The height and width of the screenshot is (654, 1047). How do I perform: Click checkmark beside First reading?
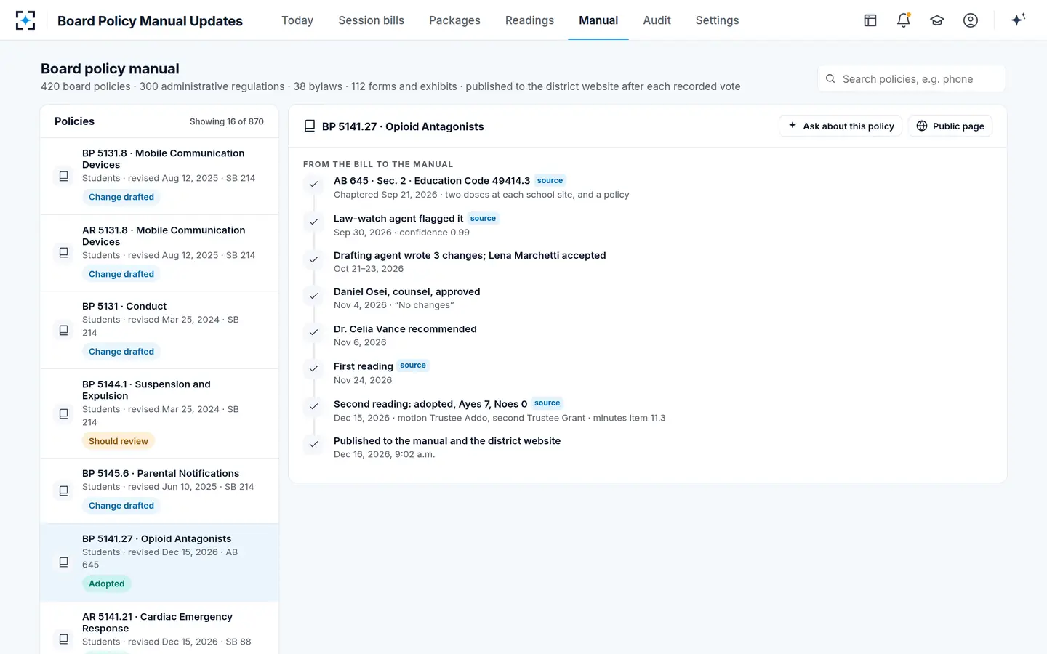click(x=313, y=368)
